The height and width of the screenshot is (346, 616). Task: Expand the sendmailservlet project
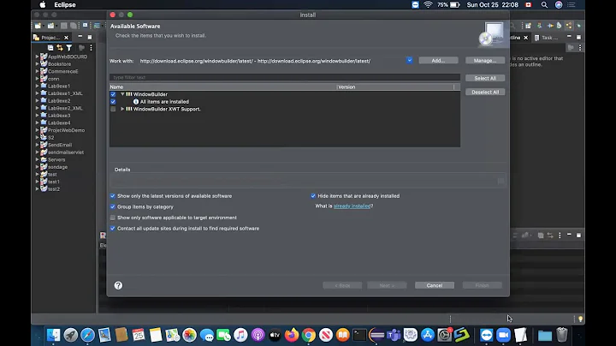click(x=38, y=152)
